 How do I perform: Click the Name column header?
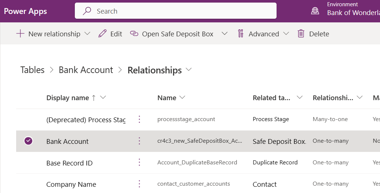[167, 98]
